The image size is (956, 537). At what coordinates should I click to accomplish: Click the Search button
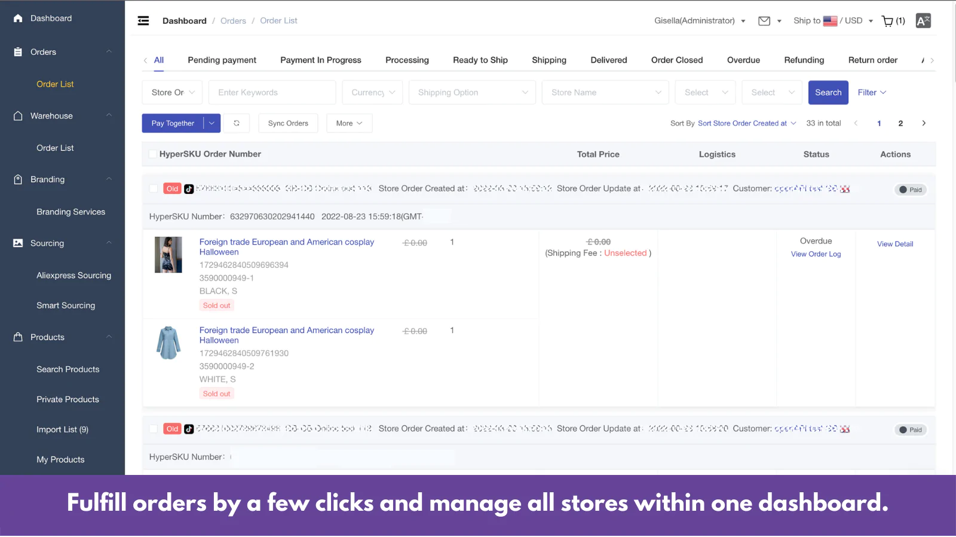coord(828,92)
